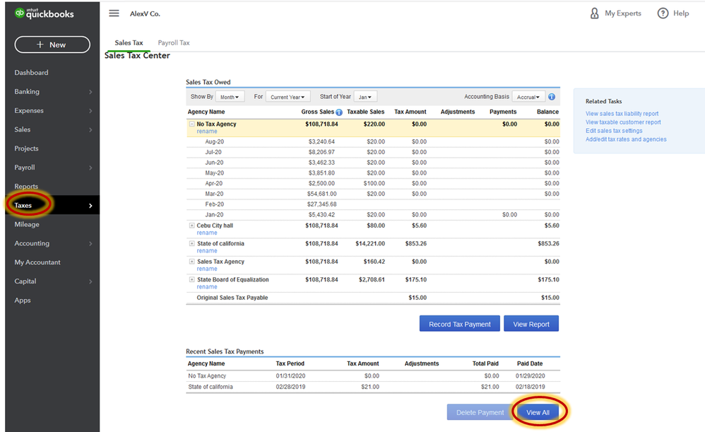This screenshot has height=432, width=705.
Task: Click the View All button
Action: tap(538, 412)
